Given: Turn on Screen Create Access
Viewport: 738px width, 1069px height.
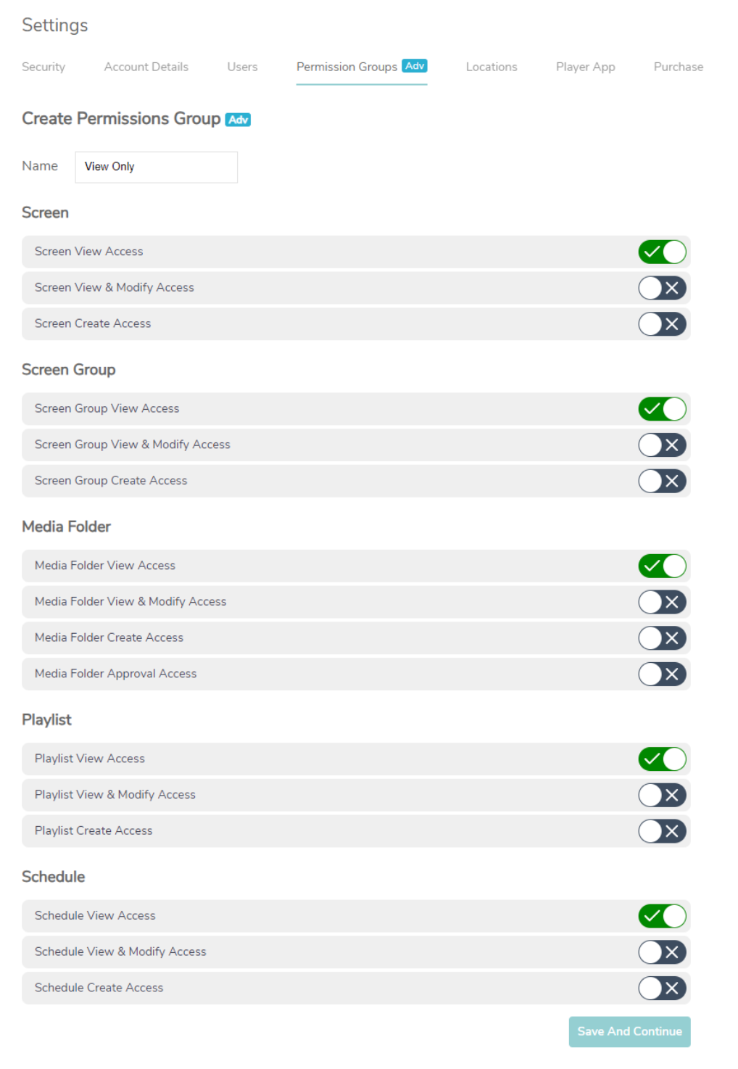Looking at the screenshot, I should [x=662, y=324].
